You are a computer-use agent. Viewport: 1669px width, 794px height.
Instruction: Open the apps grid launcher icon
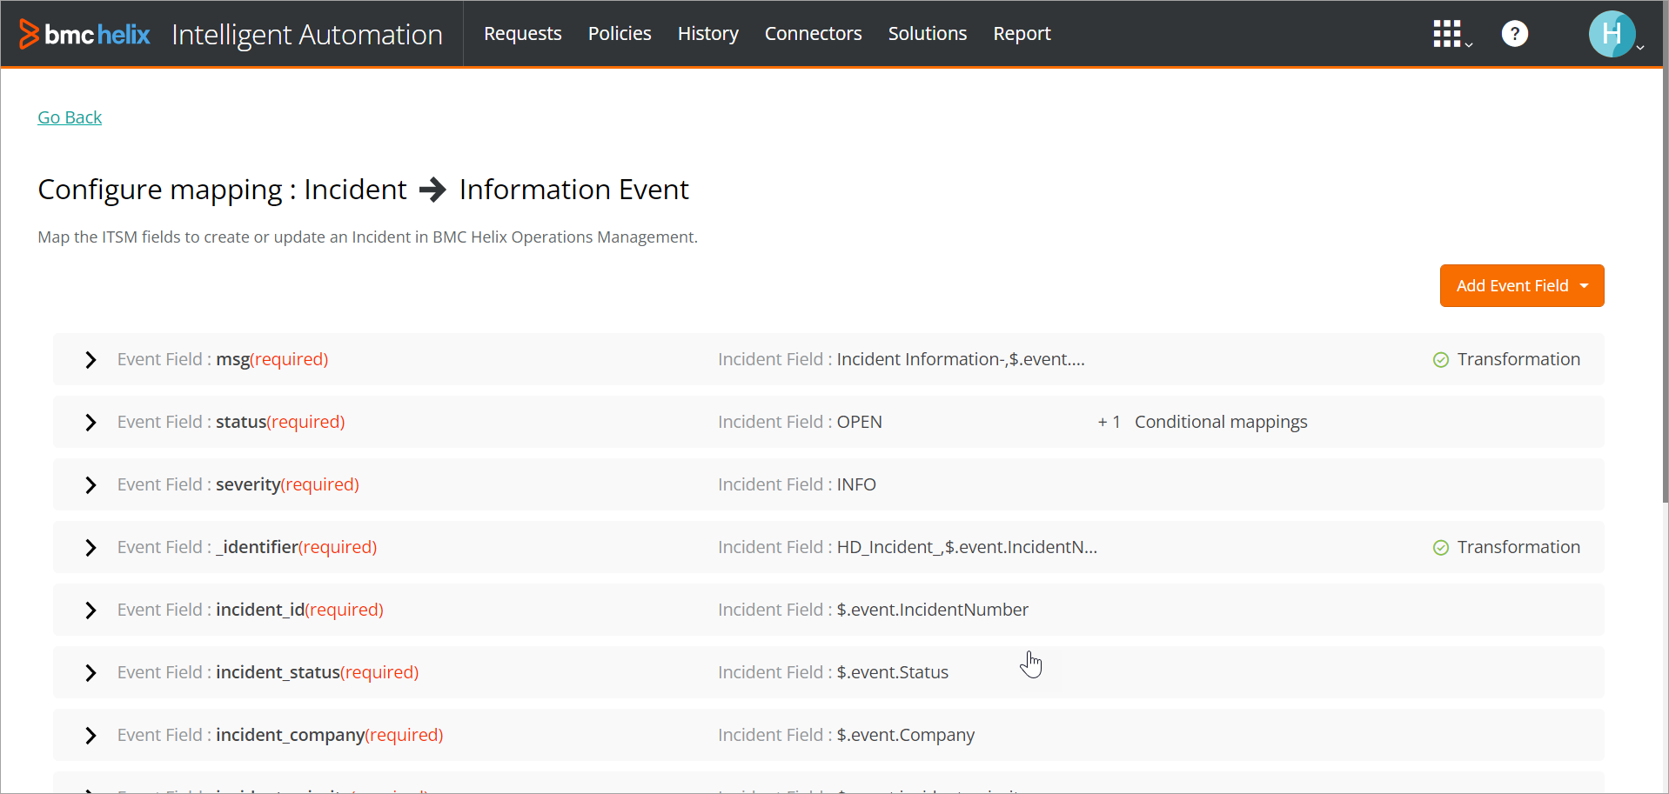coord(1451,34)
